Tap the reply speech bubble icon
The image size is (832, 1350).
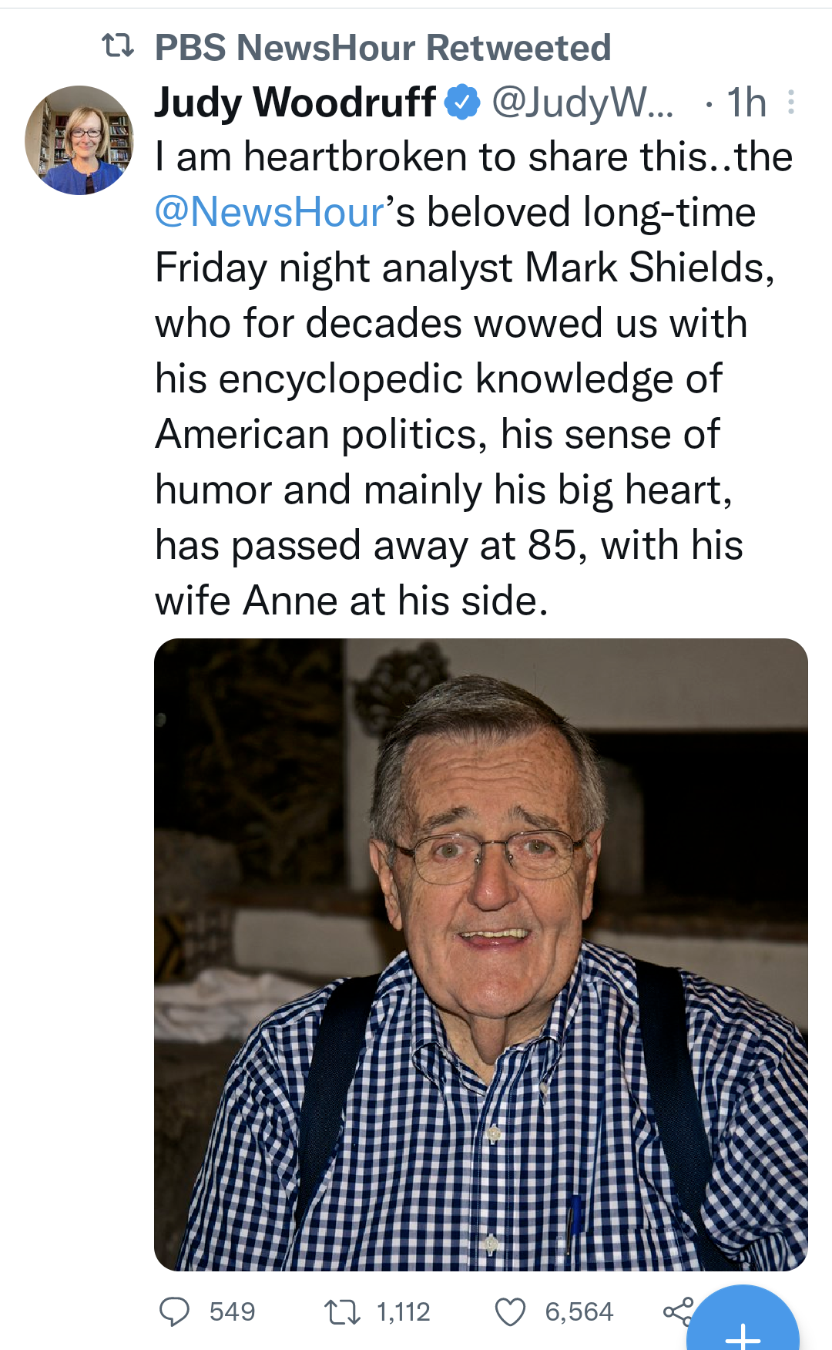[x=174, y=1311]
